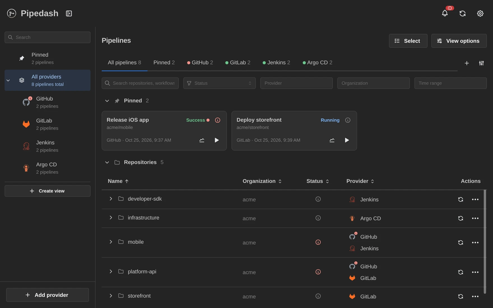Screen dimensions: 493x308
Task: Click status info icon for developer-sdk row
Action: [x=318, y=199]
